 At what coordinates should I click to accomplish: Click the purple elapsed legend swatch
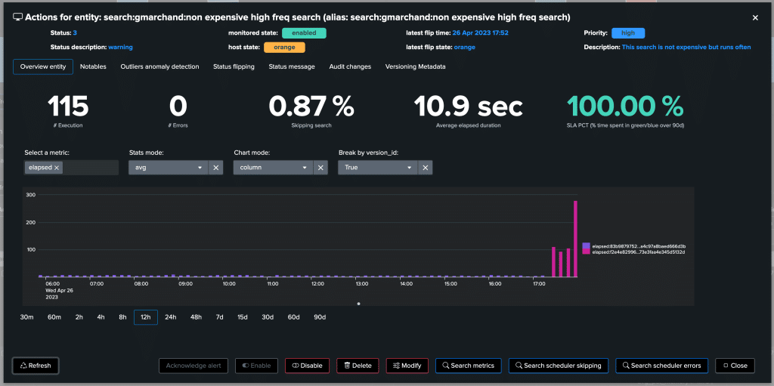pyautogui.click(x=587, y=246)
